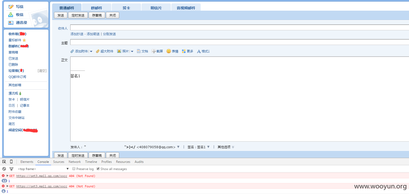Screen dimensions: 409x194
Task: Activate the DevTools inspect element icon
Action: 4,162
